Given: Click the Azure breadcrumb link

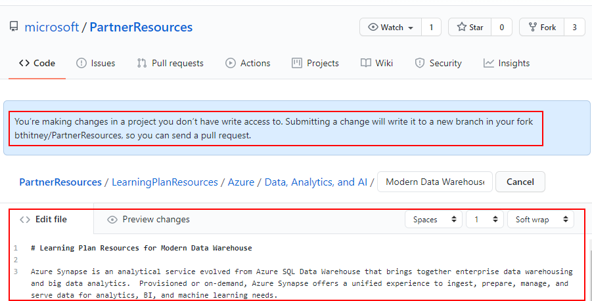Looking at the screenshot, I should pos(241,182).
